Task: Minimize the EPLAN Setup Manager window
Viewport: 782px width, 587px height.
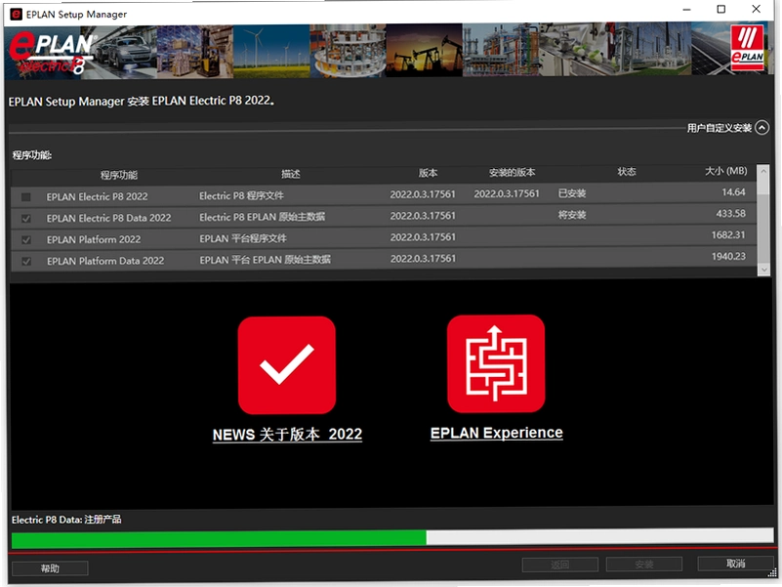Action: coord(686,10)
